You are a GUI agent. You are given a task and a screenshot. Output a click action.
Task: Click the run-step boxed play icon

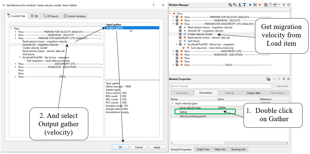click(x=255, y=5)
